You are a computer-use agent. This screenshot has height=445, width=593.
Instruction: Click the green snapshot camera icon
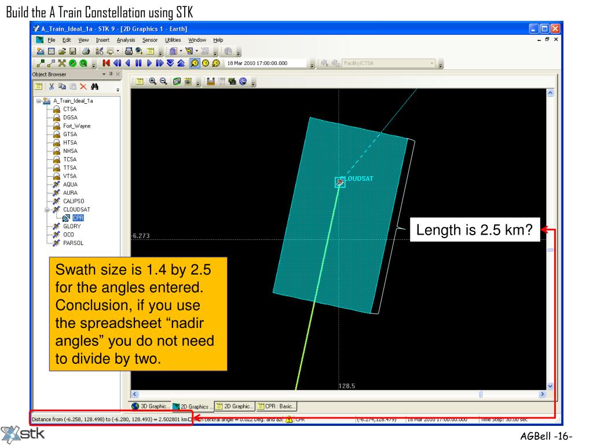pyautogui.click(x=177, y=81)
